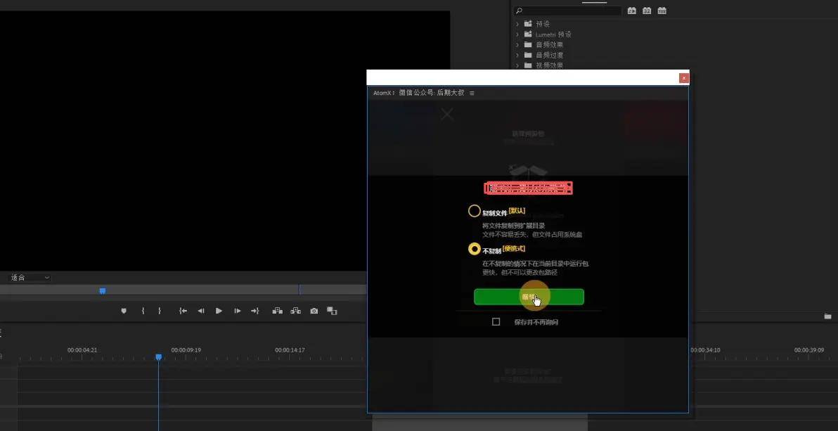Open the 适合 zoom level dropdown
The image size is (838, 431).
(30, 278)
